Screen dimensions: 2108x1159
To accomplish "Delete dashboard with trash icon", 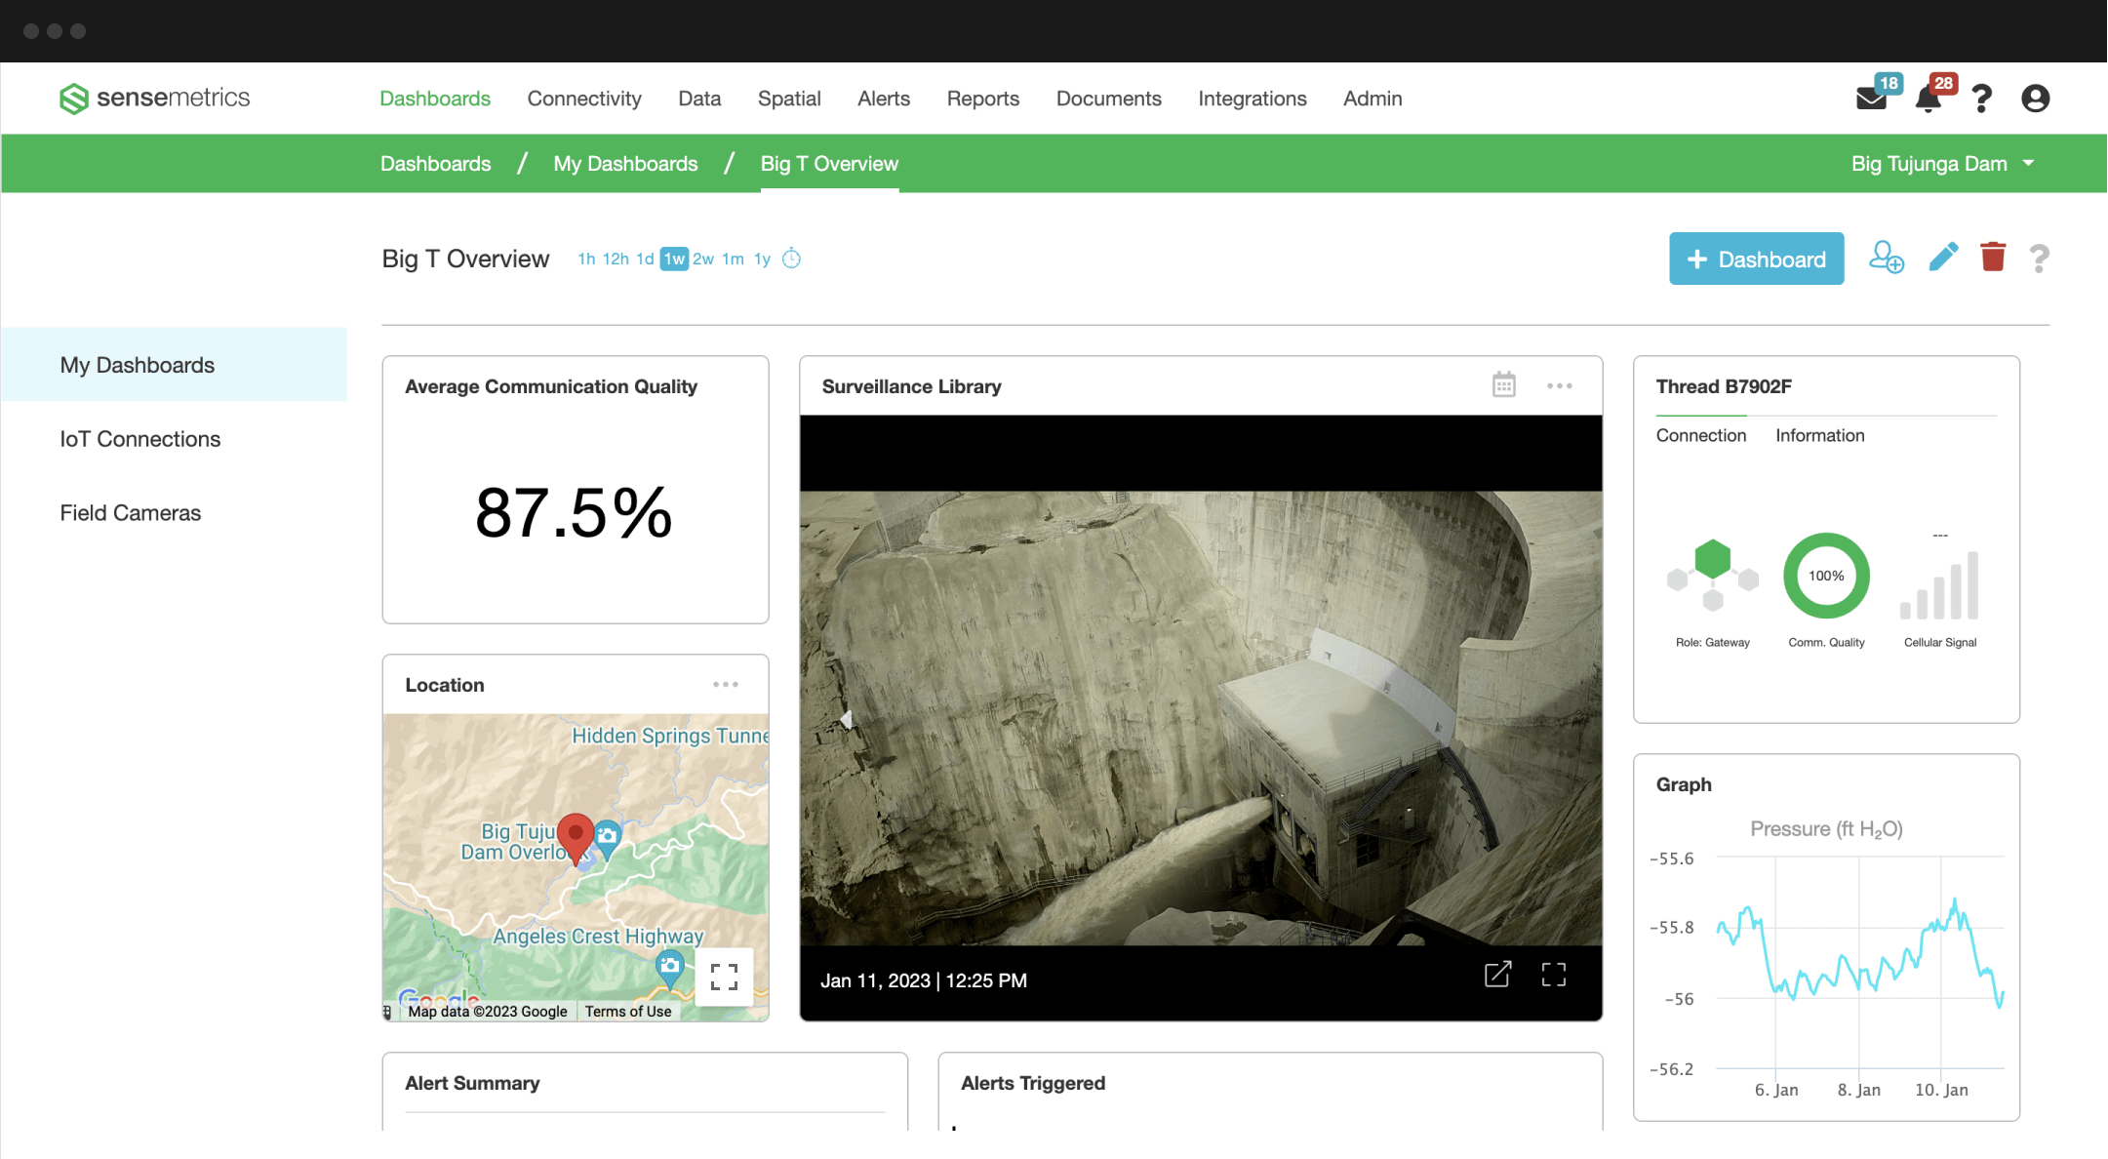I will tap(1993, 258).
